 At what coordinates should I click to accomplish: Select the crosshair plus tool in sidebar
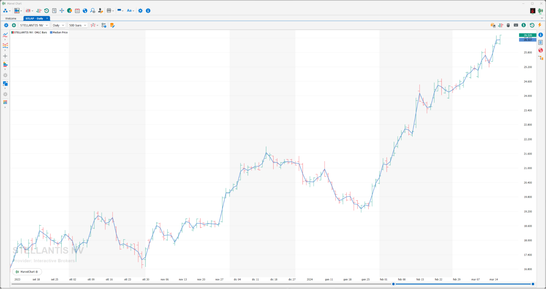click(5, 56)
